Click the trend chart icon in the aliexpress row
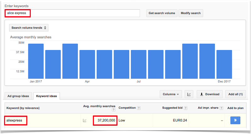This screenshot has height=134, width=251. [x=85, y=121]
